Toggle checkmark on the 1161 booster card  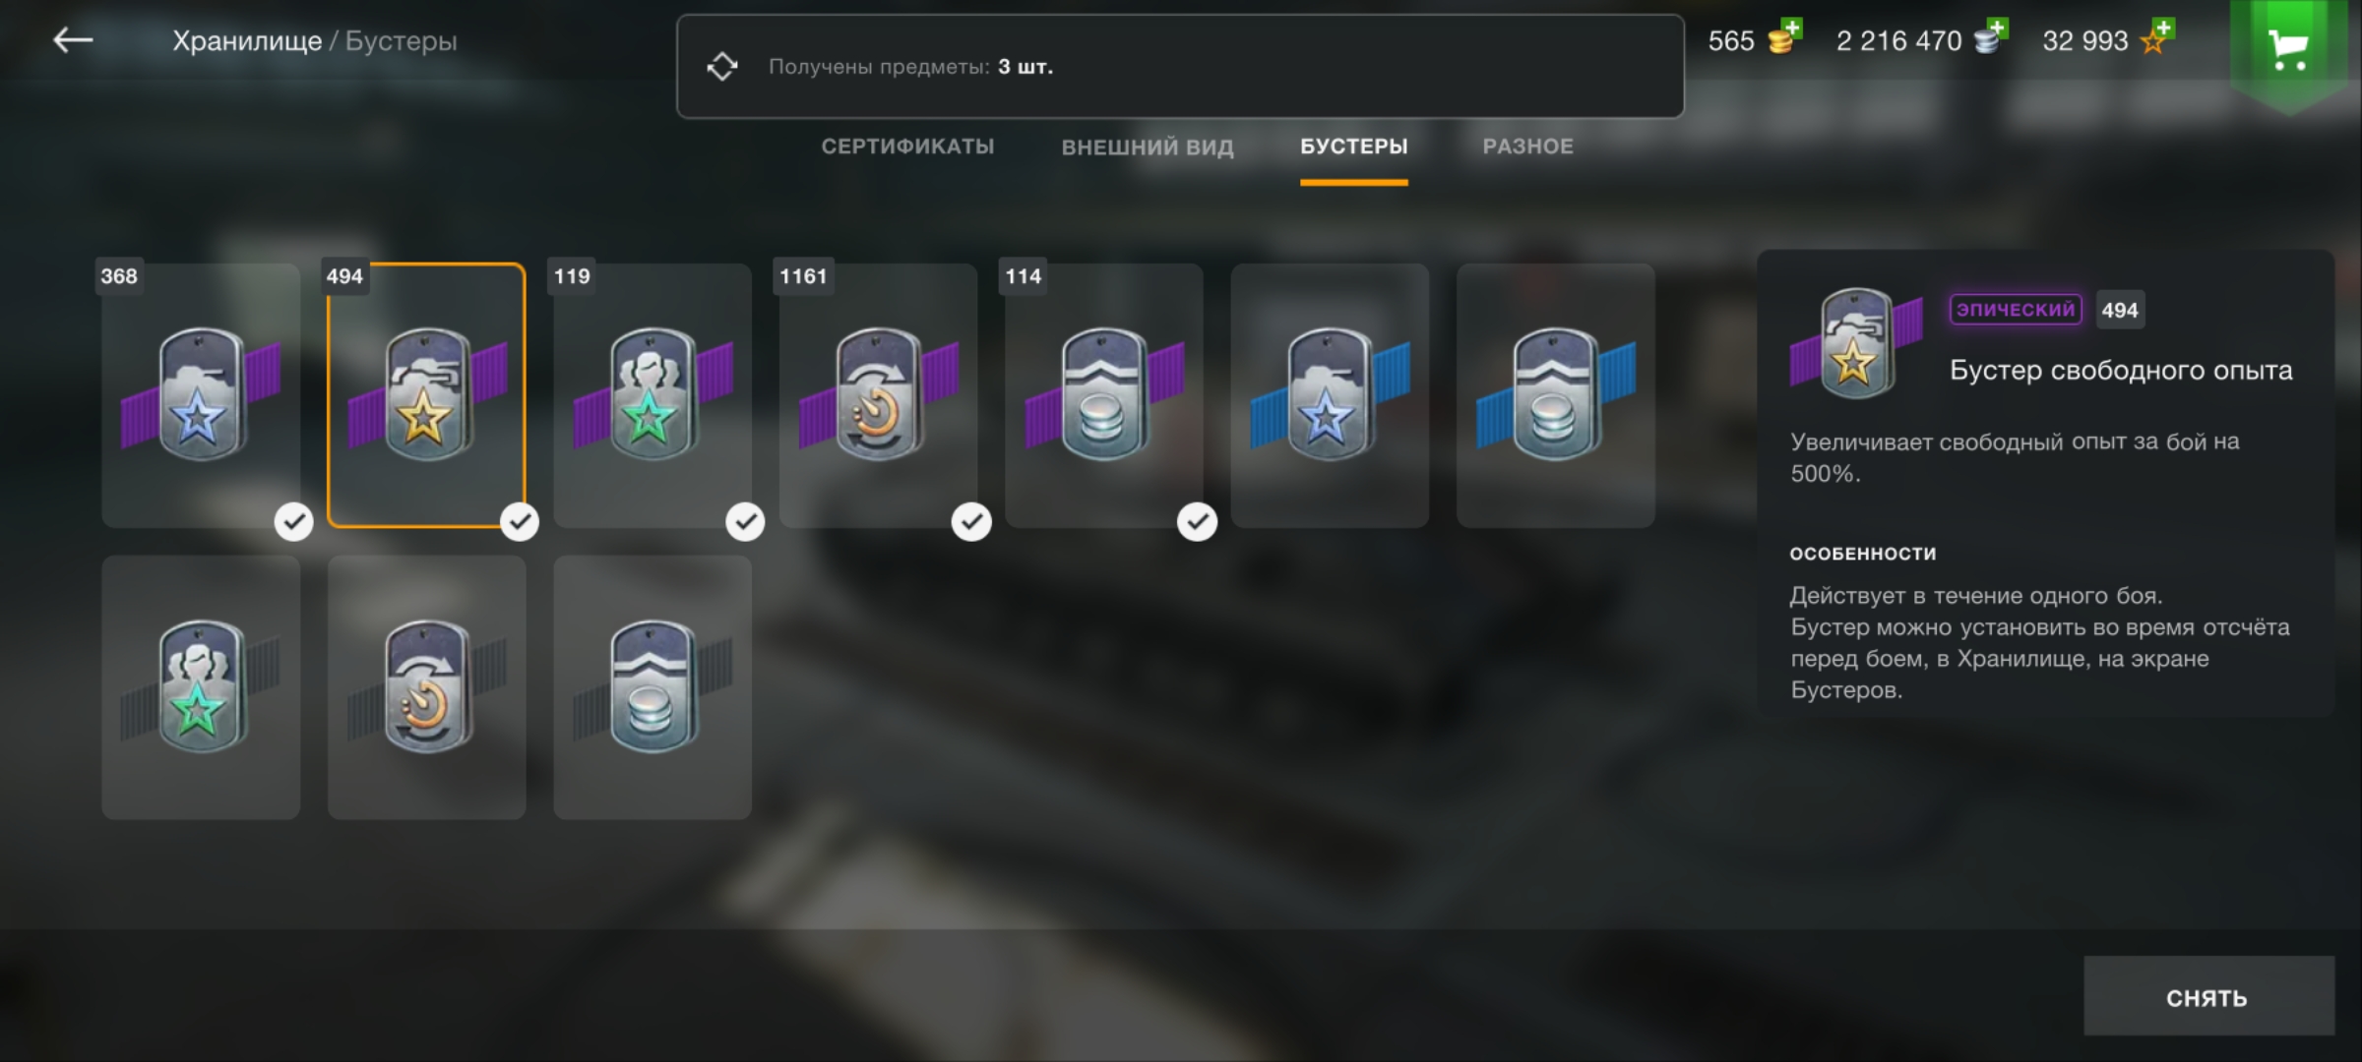tap(971, 521)
